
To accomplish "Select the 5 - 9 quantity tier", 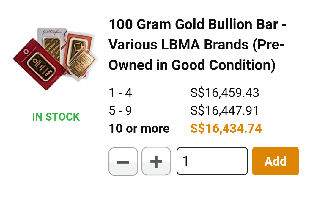I will [x=120, y=111].
